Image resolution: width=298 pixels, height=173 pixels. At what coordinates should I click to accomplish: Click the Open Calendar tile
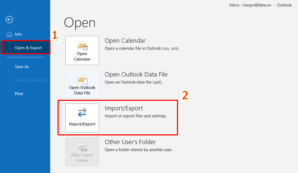pos(82,51)
